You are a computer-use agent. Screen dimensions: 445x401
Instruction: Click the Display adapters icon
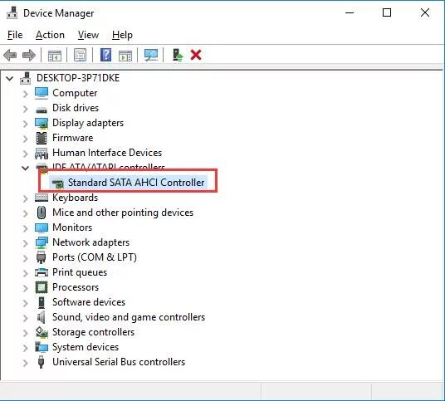[x=42, y=124]
